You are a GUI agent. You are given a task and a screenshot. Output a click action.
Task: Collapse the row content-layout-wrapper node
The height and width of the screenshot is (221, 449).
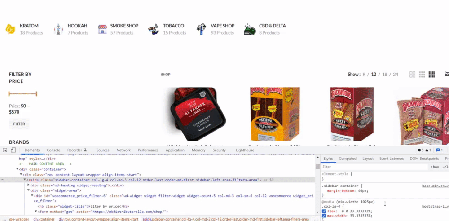[21, 175]
